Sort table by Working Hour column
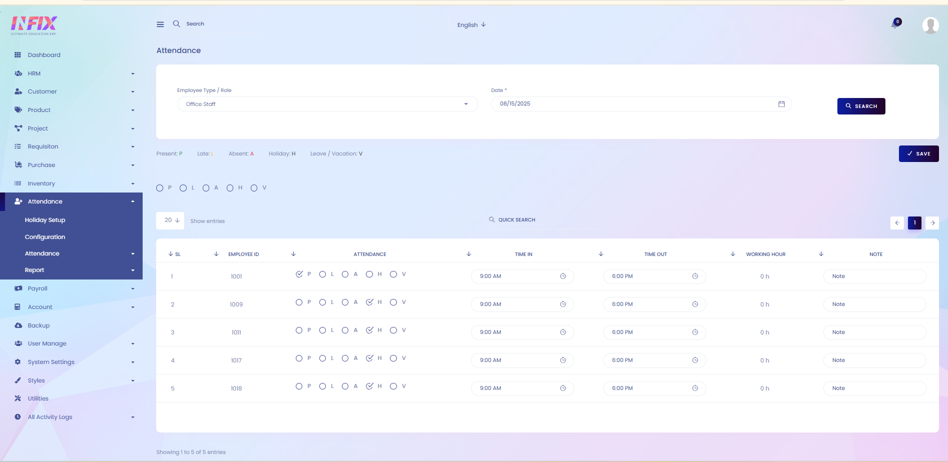Image resolution: width=948 pixels, height=462 pixels. coord(766,254)
